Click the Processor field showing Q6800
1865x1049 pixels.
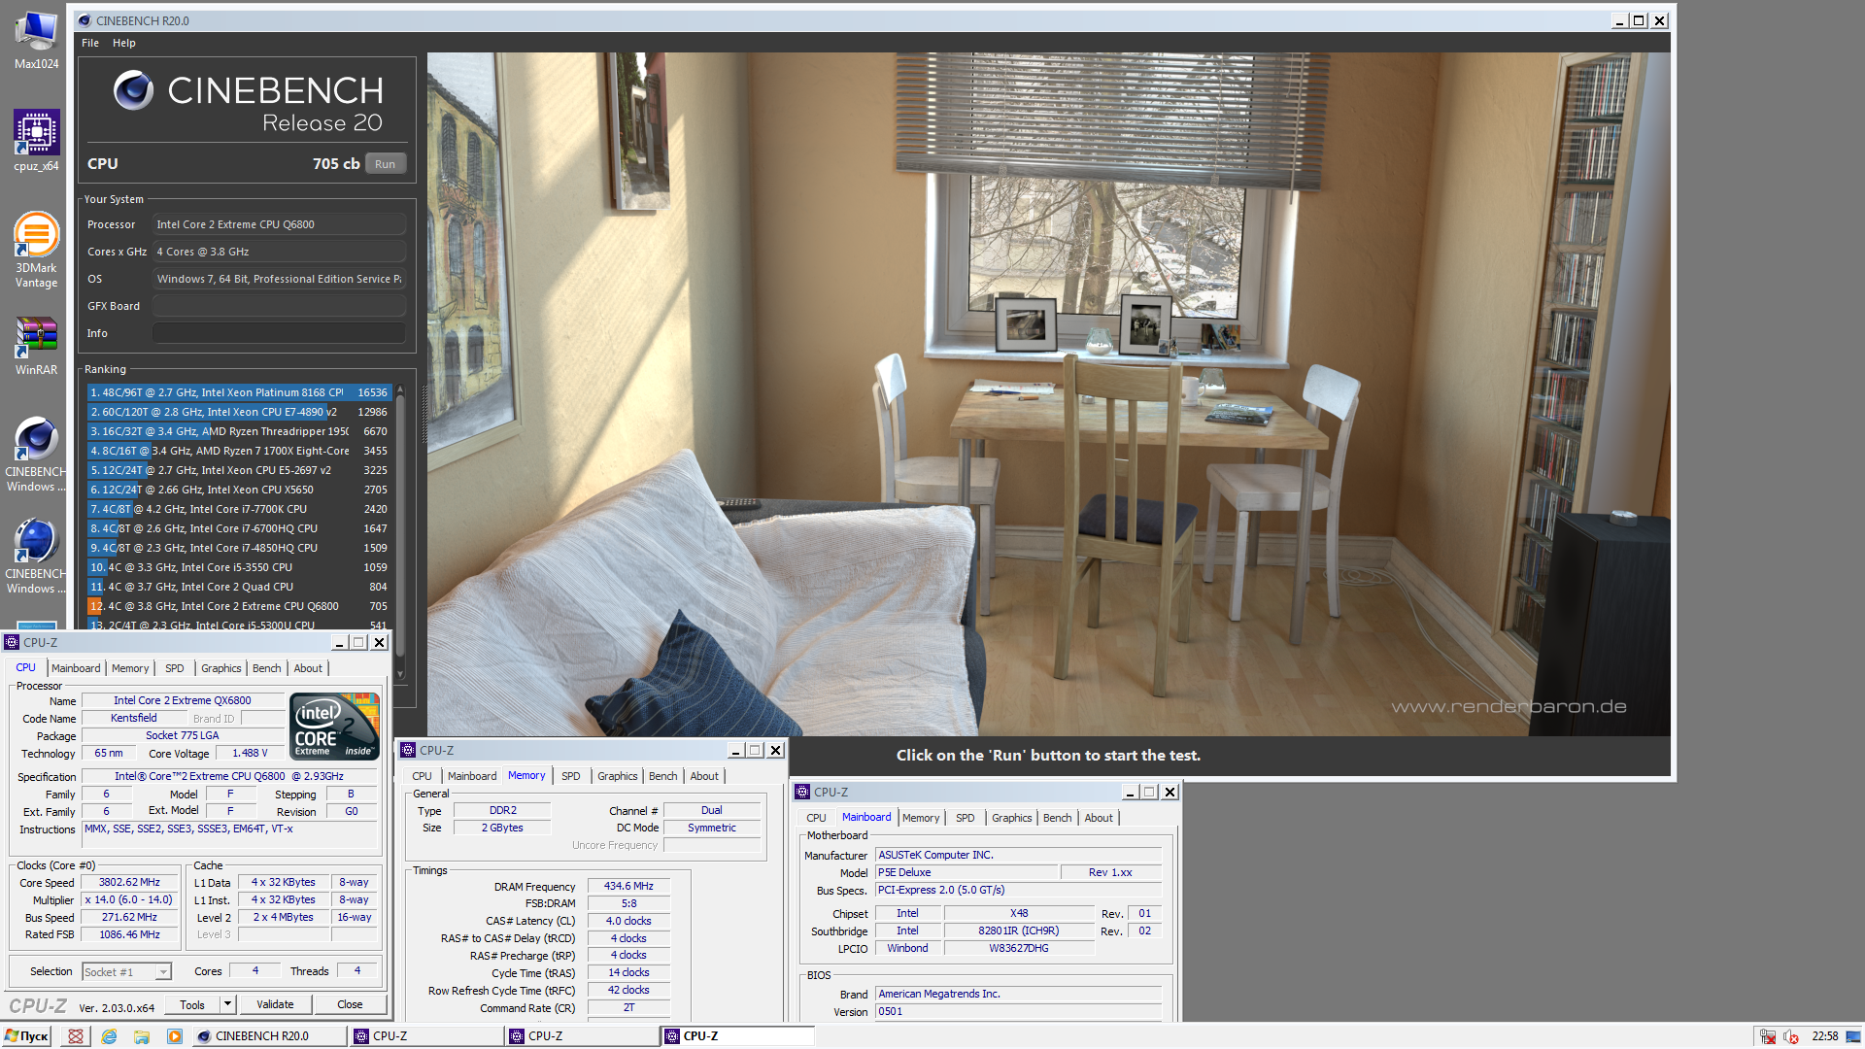pos(279,224)
